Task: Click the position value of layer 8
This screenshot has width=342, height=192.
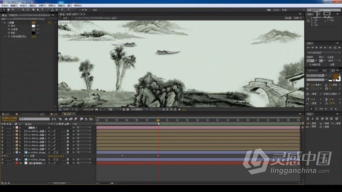Action: 56,156
